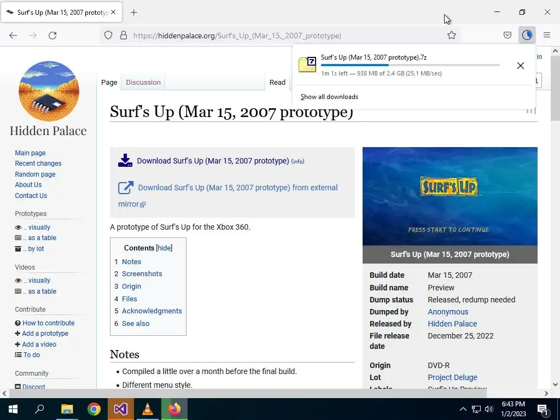
Task: Open the Surf's Up title screen thumbnail
Action: click(450, 196)
